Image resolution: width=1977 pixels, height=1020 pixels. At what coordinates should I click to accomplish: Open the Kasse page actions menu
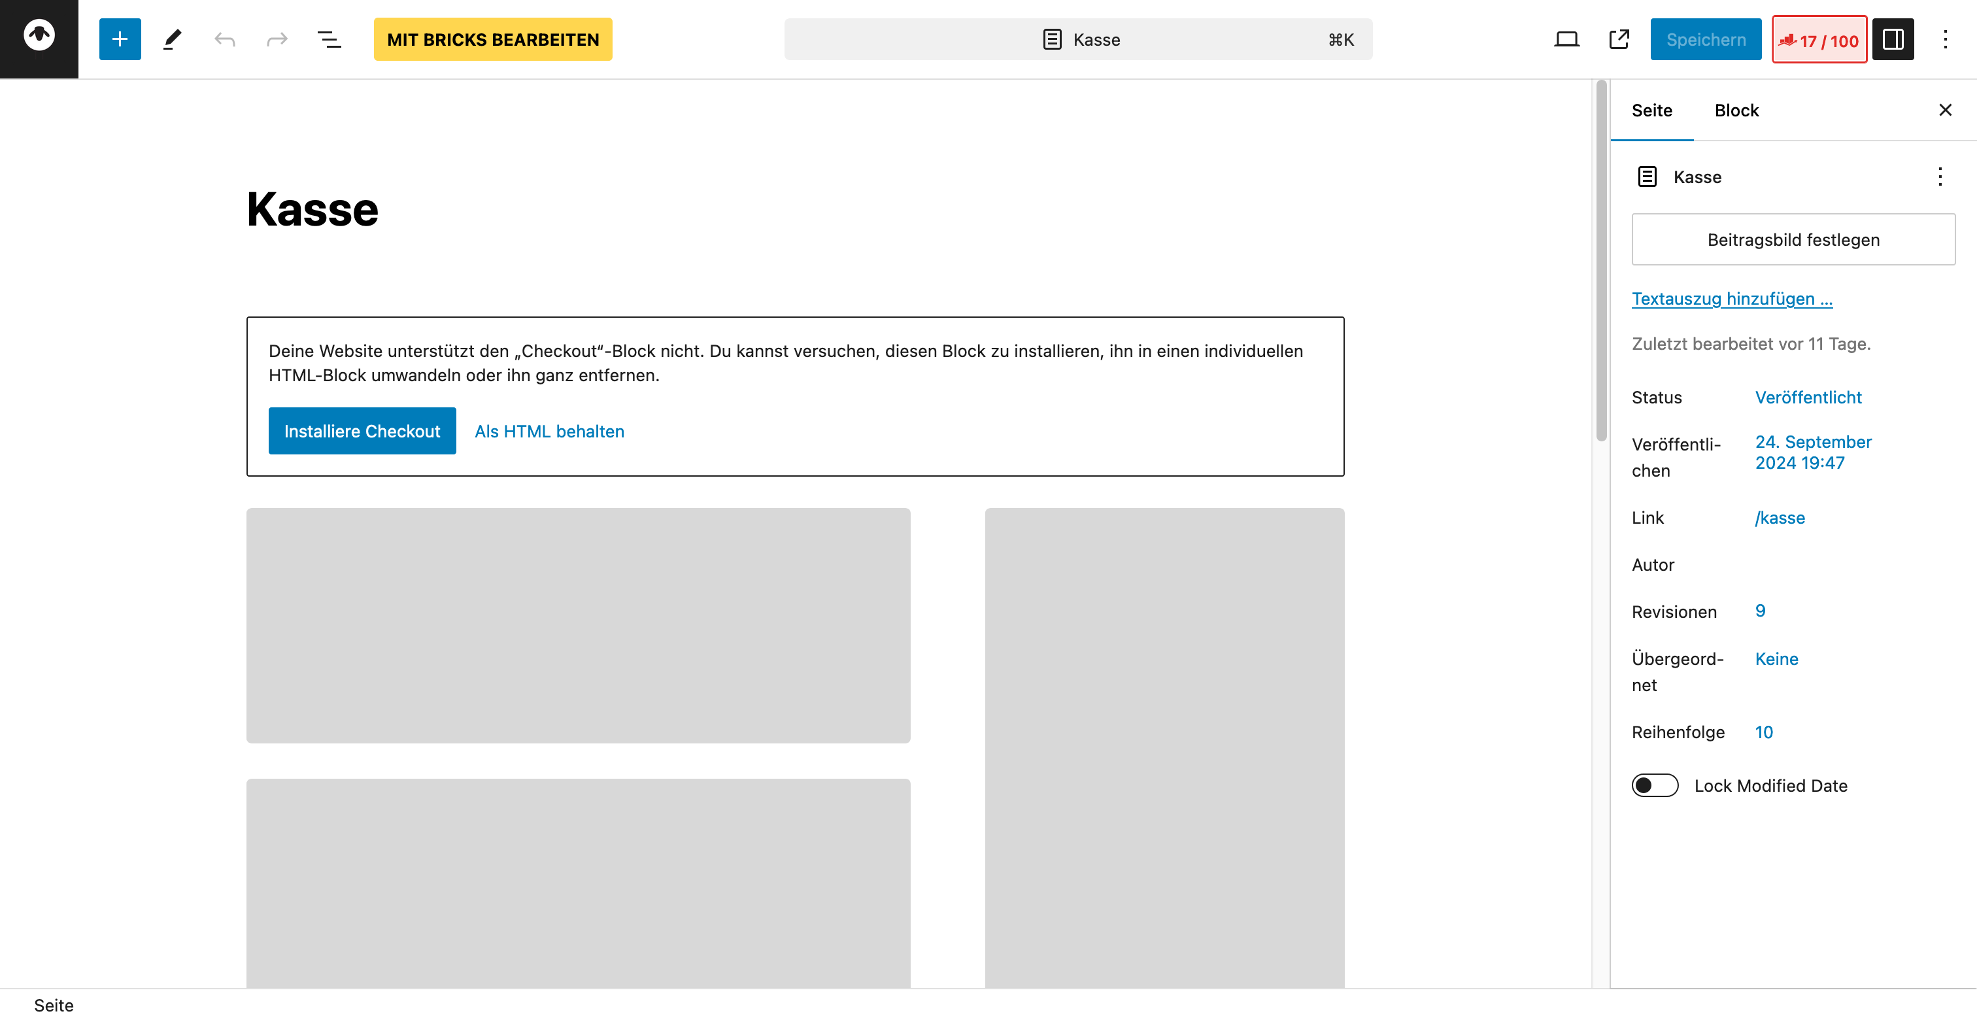pyautogui.click(x=1939, y=177)
